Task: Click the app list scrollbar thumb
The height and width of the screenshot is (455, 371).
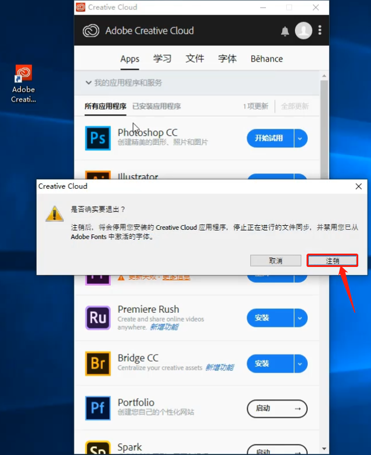Action: (x=324, y=130)
